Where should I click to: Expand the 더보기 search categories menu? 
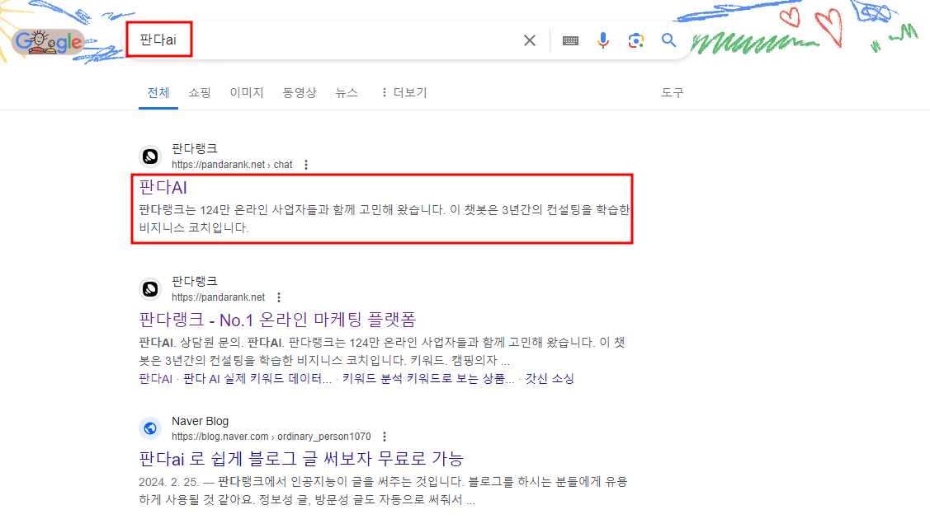404,92
